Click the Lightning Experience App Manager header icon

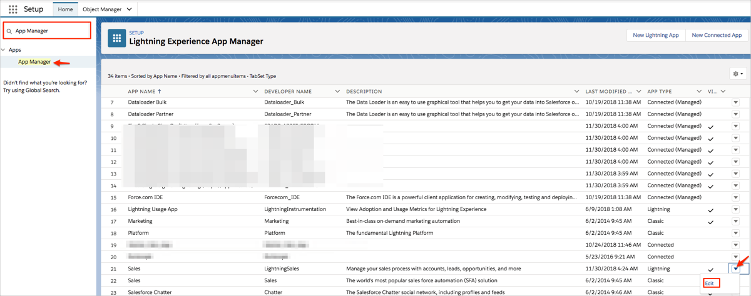[117, 38]
